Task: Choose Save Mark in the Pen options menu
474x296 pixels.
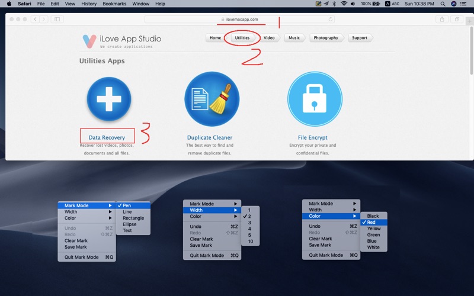Action: (87, 247)
